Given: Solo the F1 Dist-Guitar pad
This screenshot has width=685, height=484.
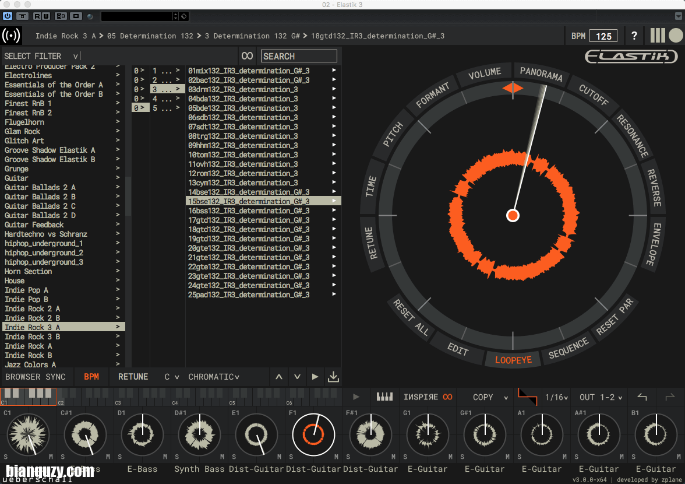Looking at the screenshot, I should 291,457.
